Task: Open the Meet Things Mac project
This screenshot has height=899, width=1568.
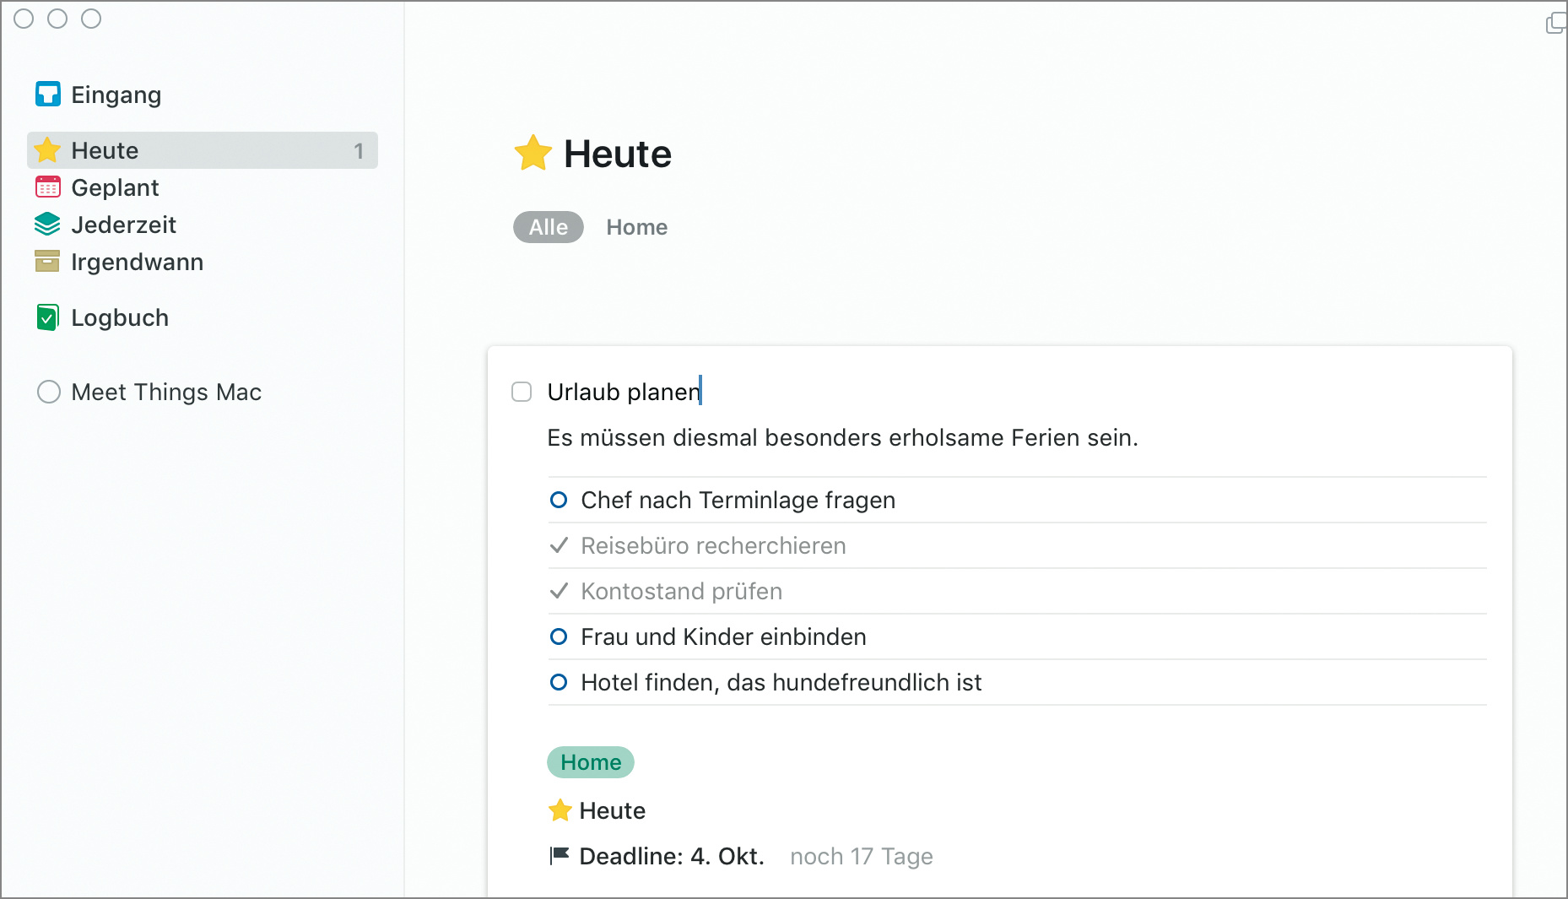Action: [x=166, y=392]
